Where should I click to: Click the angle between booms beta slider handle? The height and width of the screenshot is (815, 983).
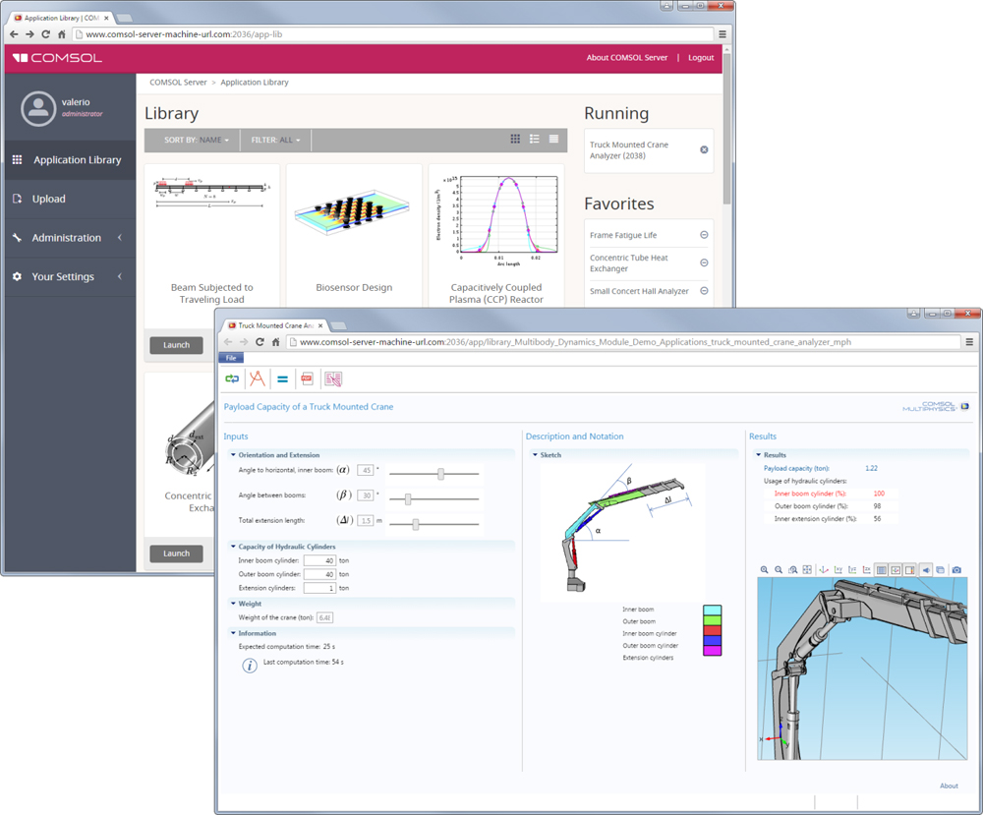click(408, 499)
